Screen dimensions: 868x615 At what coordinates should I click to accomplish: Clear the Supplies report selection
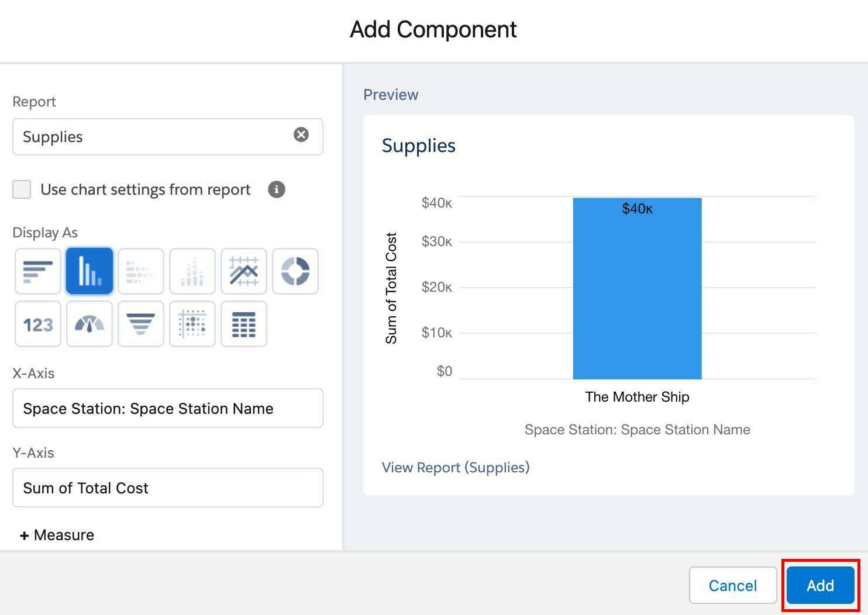(301, 135)
